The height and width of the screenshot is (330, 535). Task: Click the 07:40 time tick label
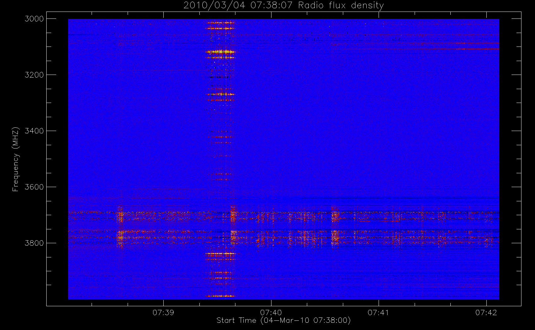[271, 313]
